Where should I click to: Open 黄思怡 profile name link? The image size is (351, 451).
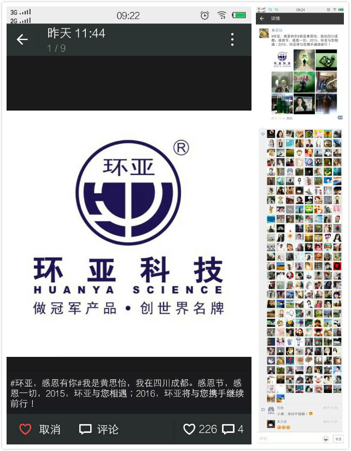tap(277, 30)
